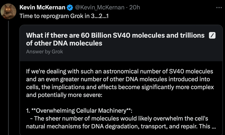Open the Kevin McKernan display name link
225x135 pixels.
[42, 7]
